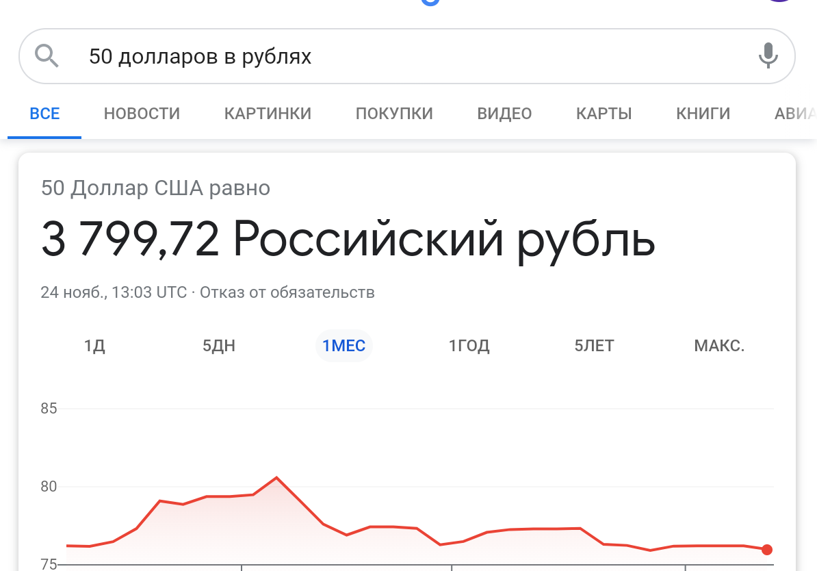
Task: Click the magnifying glass search icon
Action: (x=47, y=55)
